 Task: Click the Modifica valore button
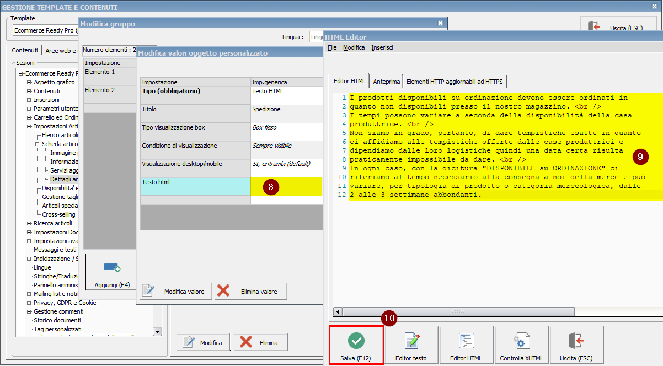[x=176, y=291]
